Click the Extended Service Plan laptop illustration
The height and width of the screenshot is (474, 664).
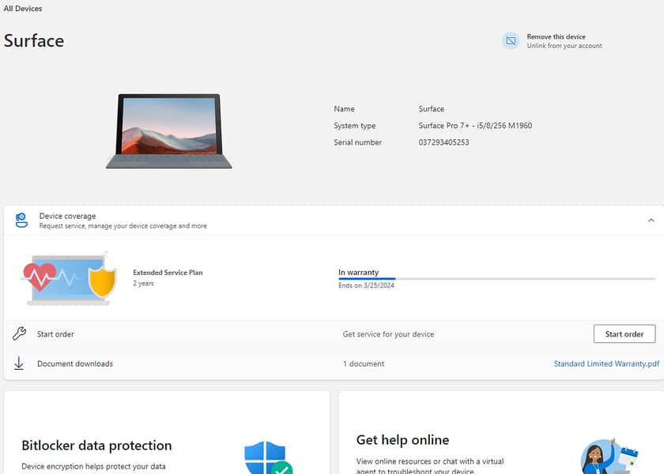tap(70, 278)
